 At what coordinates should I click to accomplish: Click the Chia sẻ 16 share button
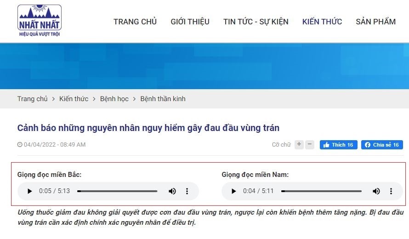point(382,145)
